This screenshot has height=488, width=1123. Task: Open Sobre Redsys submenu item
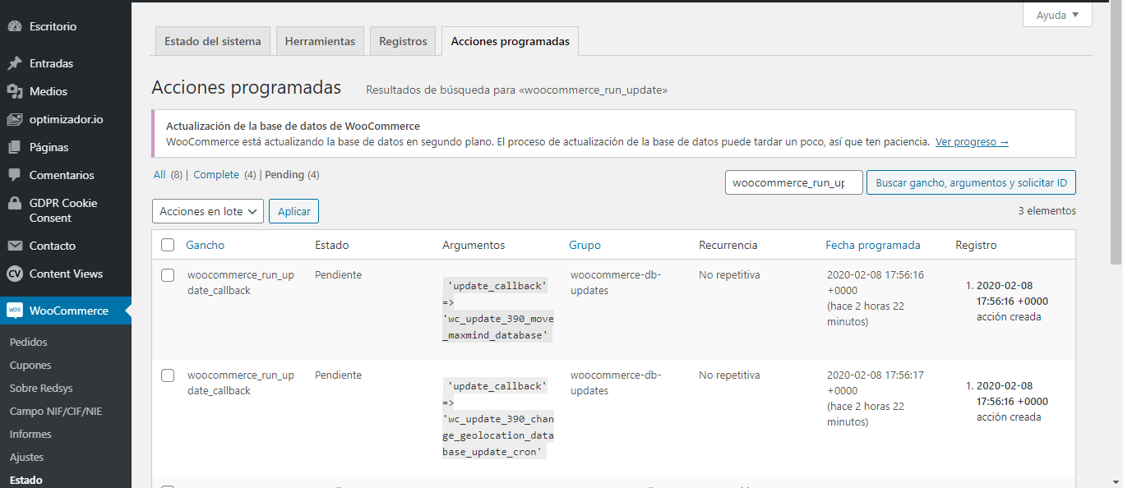point(42,388)
